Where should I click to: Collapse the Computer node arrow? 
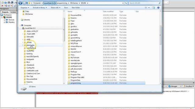tap(20, 25)
